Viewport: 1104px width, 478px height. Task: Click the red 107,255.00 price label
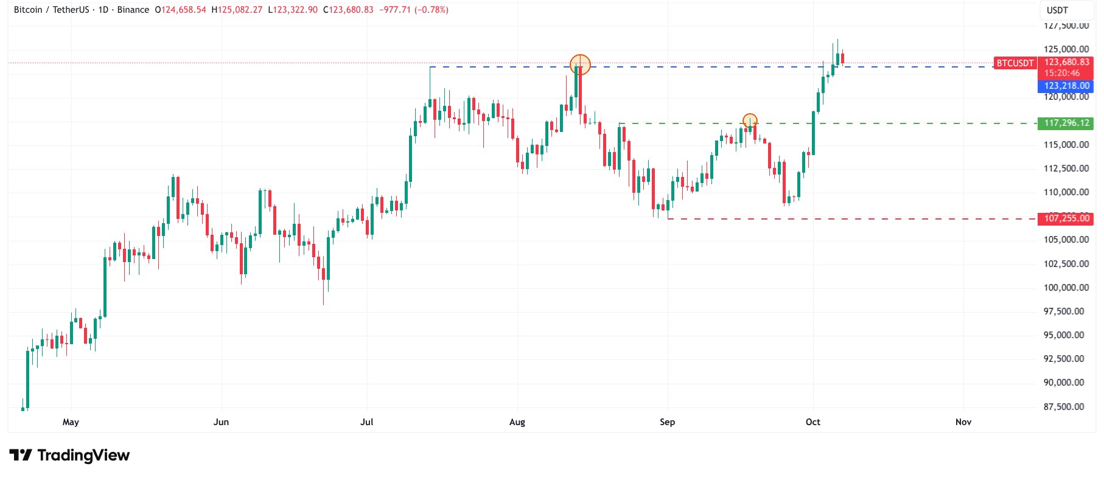[1067, 218]
